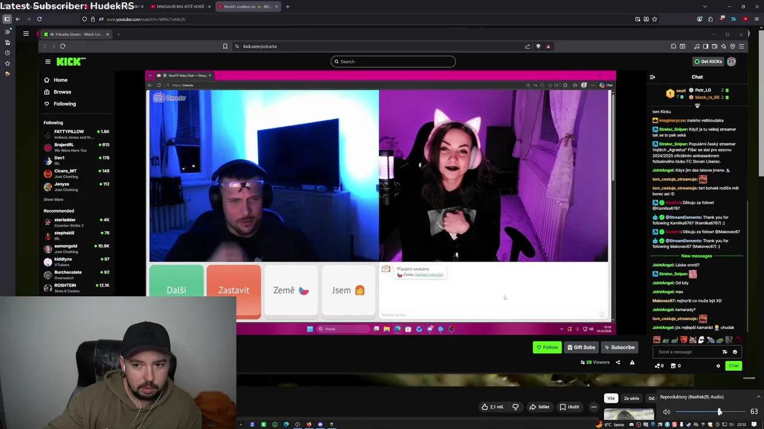Follow the Polcarka channel
The width and height of the screenshot is (764, 429).
pyautogui.click(x=547, y=347)
